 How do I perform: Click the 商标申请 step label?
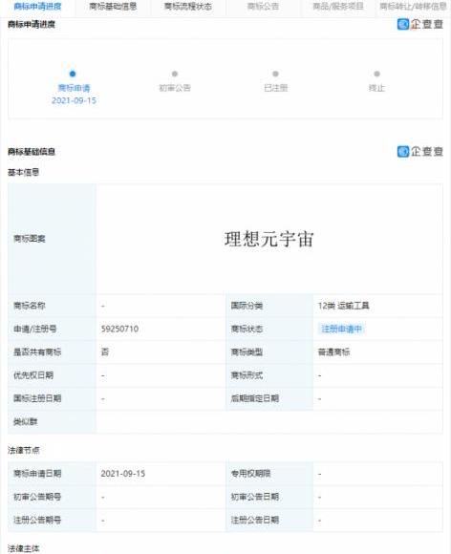tap(74, 88)
